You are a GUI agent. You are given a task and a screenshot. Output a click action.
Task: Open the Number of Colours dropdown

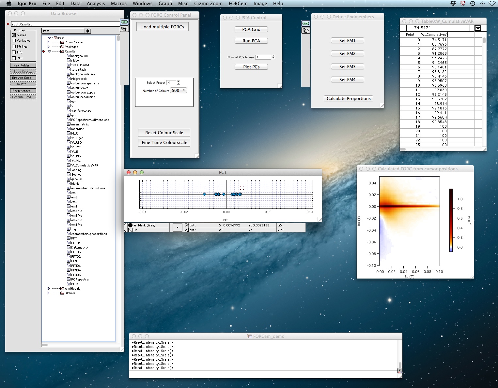coord(179,91)
